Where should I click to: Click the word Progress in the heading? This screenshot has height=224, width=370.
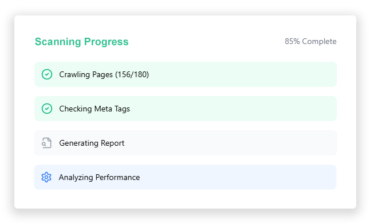[106, 42]
